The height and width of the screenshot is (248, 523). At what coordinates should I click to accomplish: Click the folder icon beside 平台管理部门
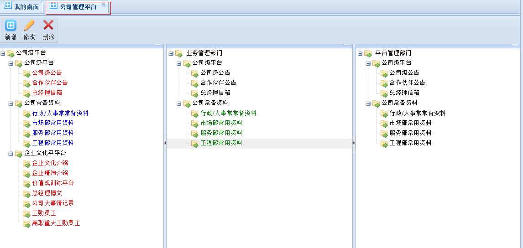coord(368,54)
